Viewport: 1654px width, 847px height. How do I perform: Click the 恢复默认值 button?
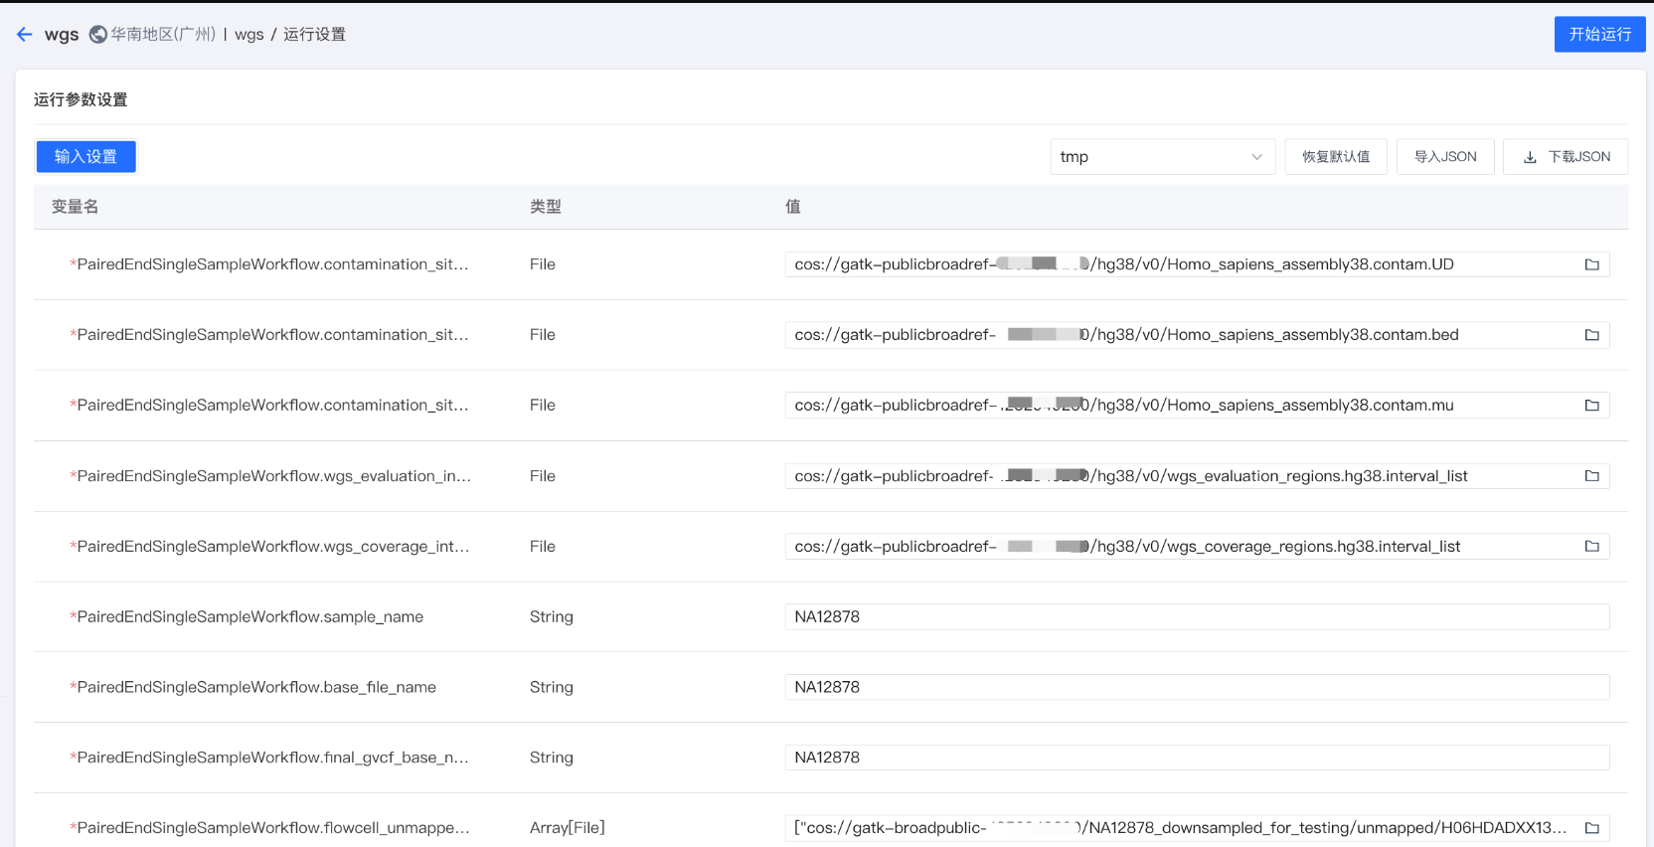click(1335, 157)
